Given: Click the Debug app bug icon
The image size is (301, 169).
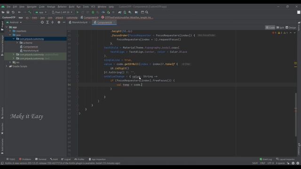Looking at the screenshot, I should (x=93, y=12).
